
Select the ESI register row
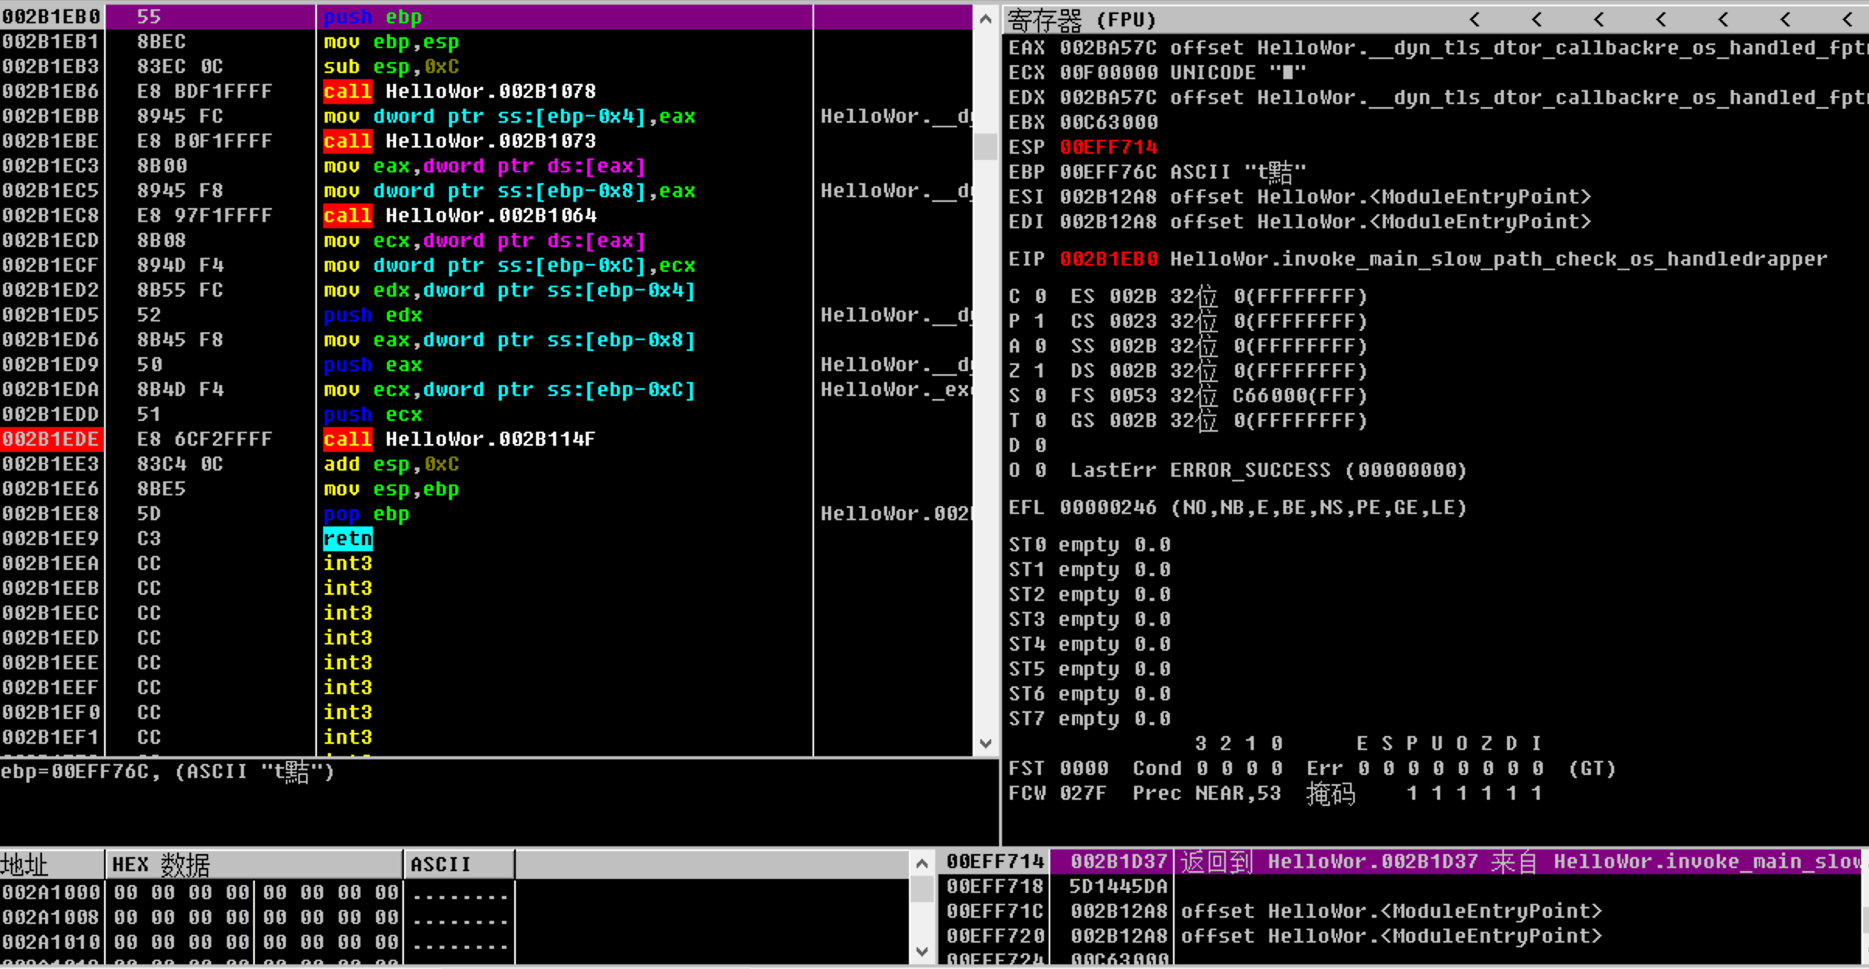(1300, 196)
